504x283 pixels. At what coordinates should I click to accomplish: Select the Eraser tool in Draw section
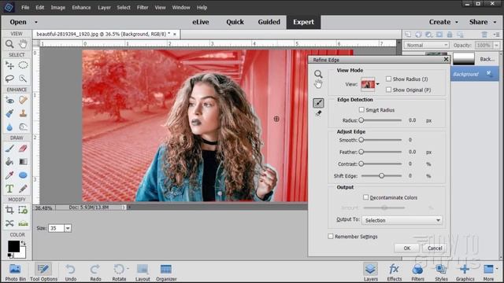click(x=23, y=149)
